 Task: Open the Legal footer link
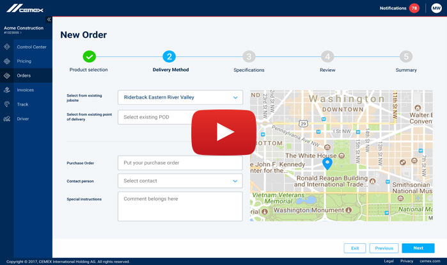(x=389, y=261)
